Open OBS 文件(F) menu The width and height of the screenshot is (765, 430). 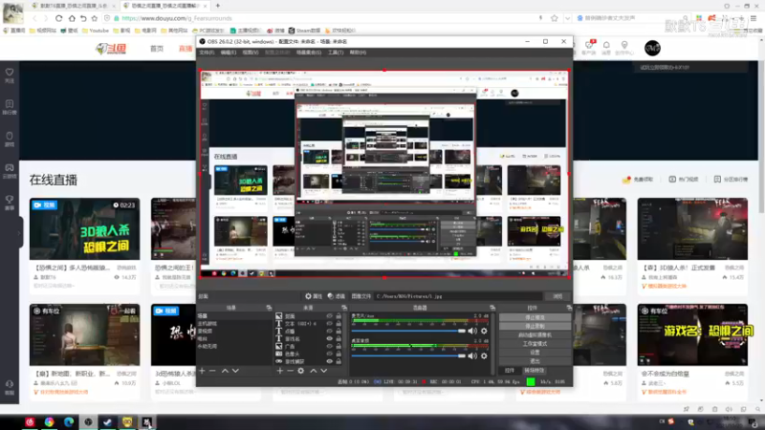click(x=207, y=53)
